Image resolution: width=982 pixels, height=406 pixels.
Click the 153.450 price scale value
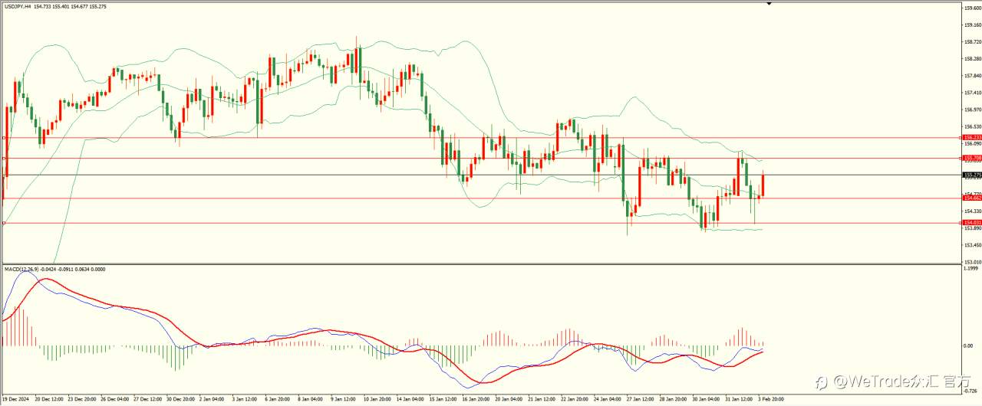click(x=971, y=245)
